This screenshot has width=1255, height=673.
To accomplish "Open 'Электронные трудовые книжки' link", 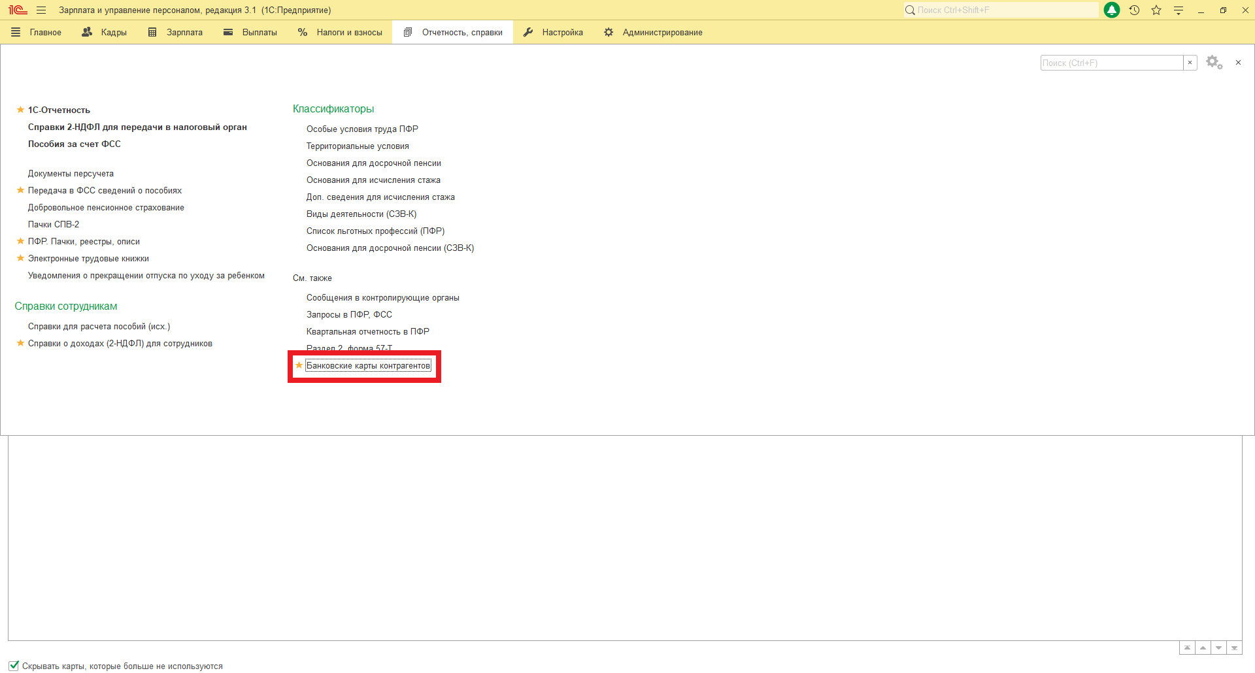I will (x=88, y=259).
